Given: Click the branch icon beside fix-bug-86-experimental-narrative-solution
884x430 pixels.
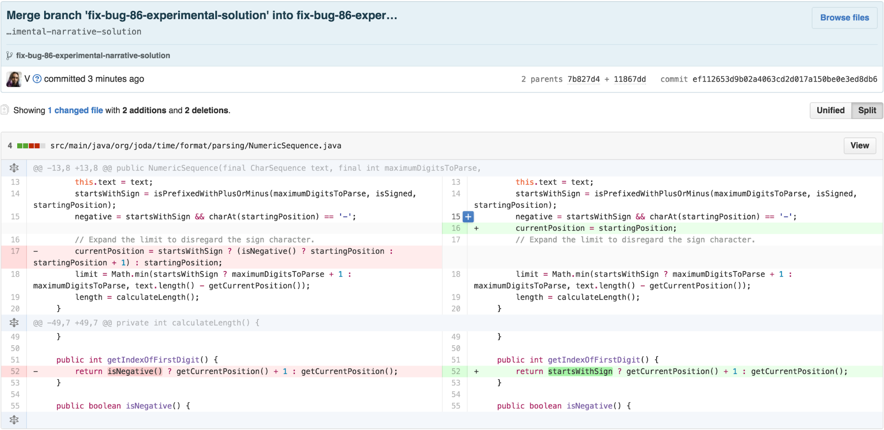Looking at the screenshot, I should (x=9, y=56).
